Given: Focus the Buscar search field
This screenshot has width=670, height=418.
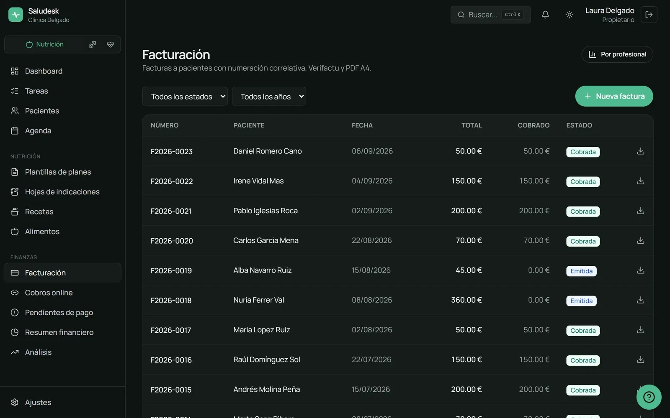Looking at the screenshot, I should pyautogui.click(x=490, y=15).
